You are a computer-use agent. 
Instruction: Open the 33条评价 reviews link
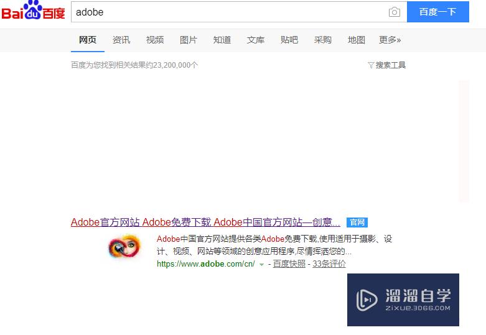(x=329, y=264)
